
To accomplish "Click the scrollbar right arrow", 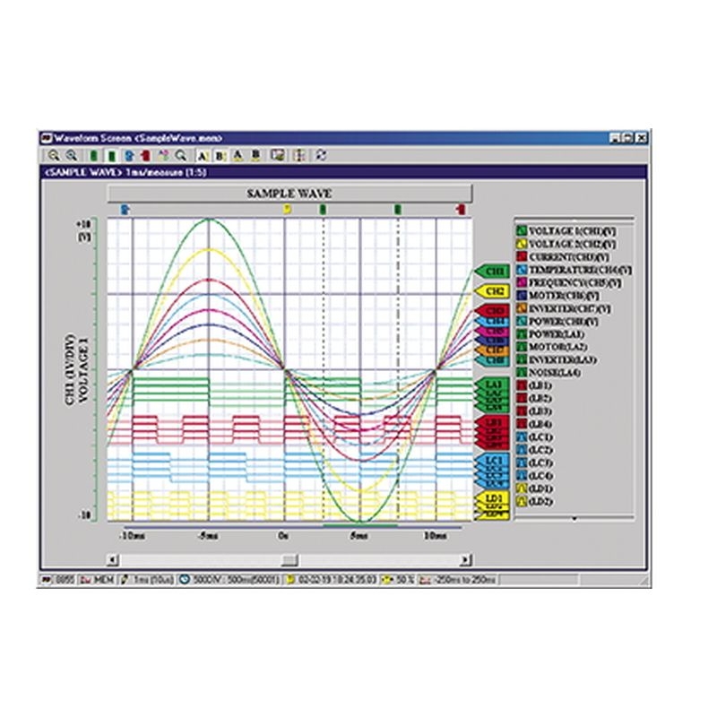I will [x=465, y=559].
